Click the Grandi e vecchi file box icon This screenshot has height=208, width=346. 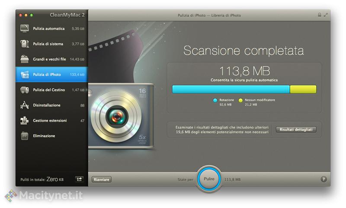pos(25,59)
